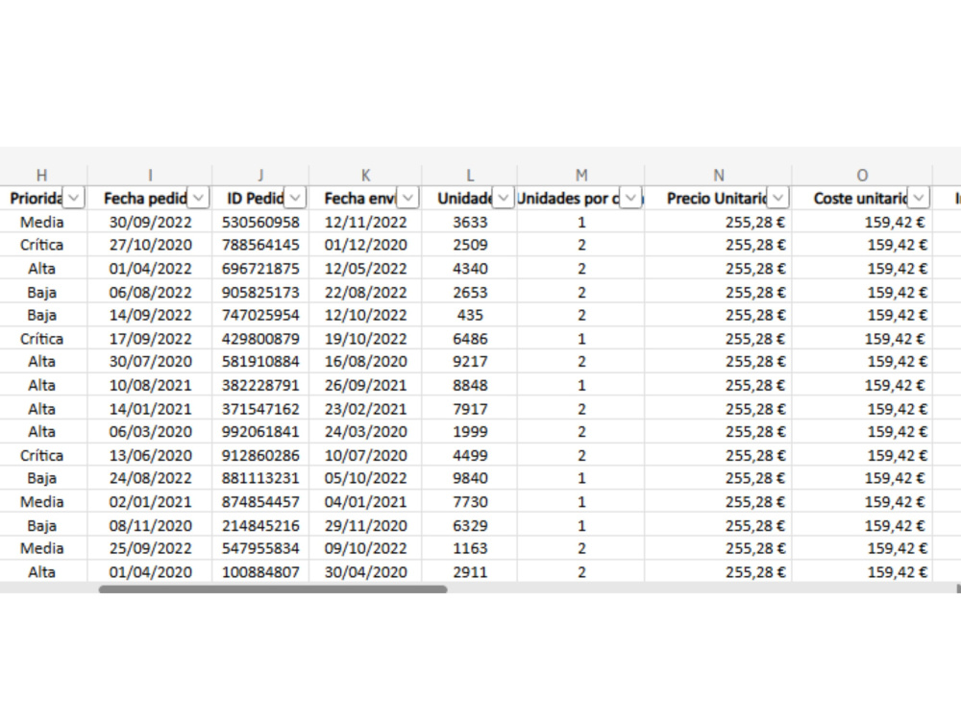961x720 pixels.
Task: Click shipping date cell 12/11/2022
Action: (365, 222)
